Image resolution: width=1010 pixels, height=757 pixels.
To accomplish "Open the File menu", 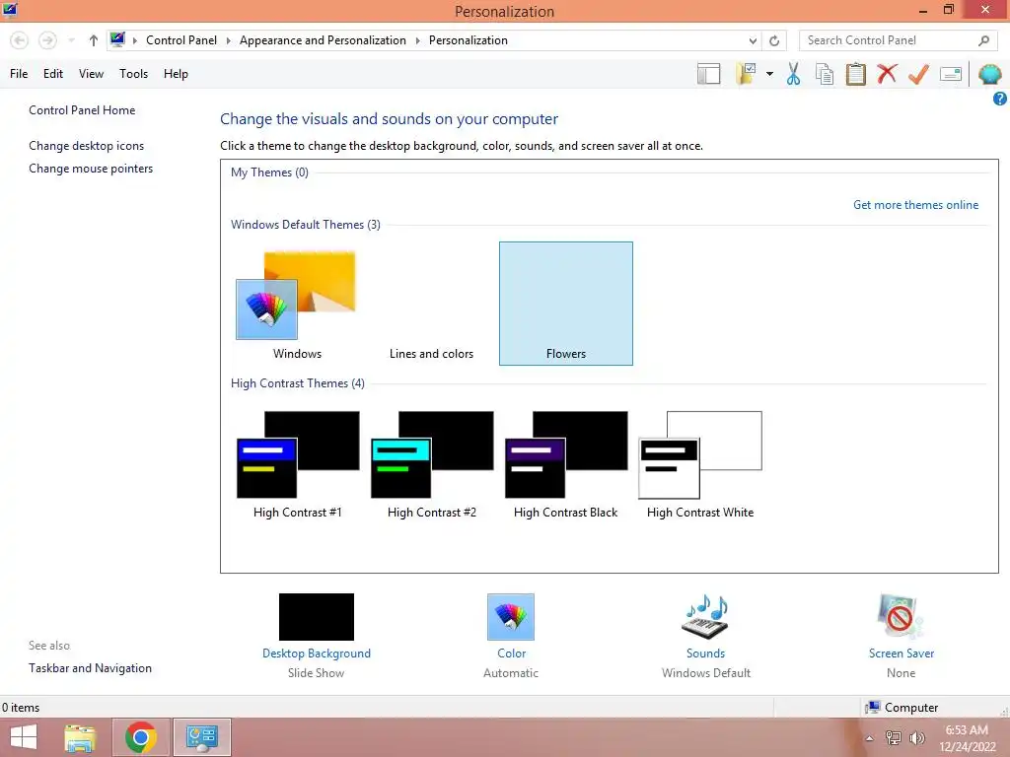I will tap(19, 74).
